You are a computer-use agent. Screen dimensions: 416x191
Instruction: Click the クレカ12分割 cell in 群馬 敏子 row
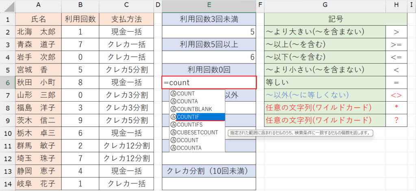point(127,145)
